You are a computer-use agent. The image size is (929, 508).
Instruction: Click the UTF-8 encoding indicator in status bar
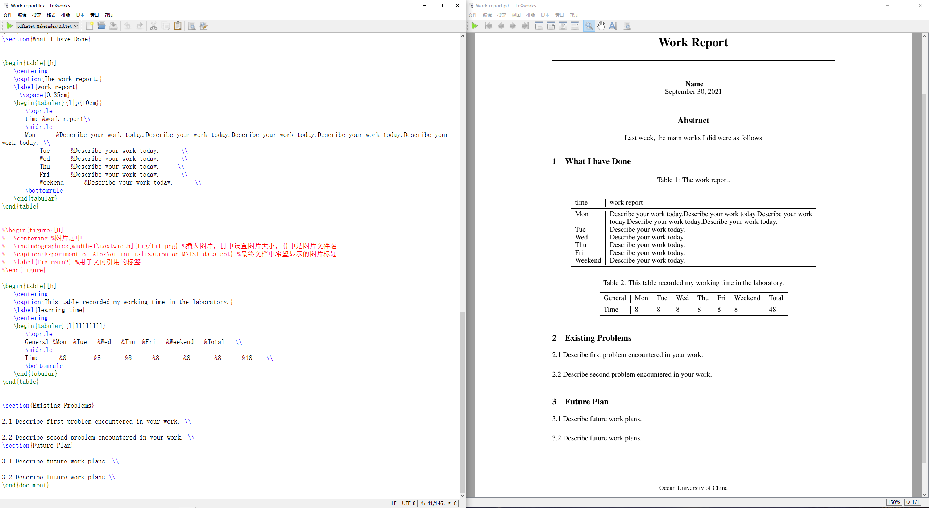point(408,503)
